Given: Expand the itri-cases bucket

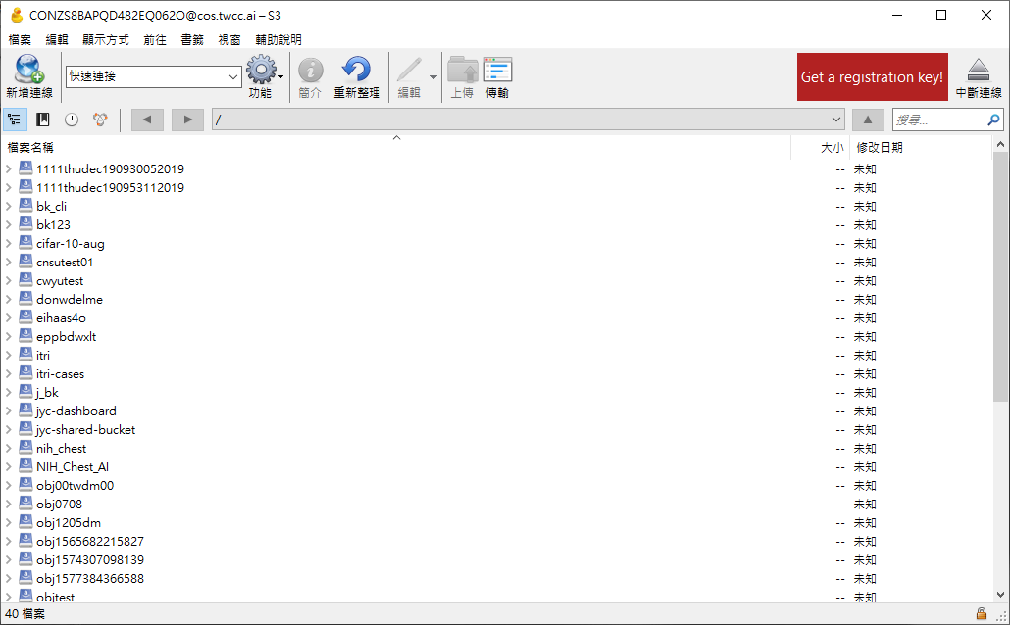Looking at the screenshot, I should click(9, 374).
